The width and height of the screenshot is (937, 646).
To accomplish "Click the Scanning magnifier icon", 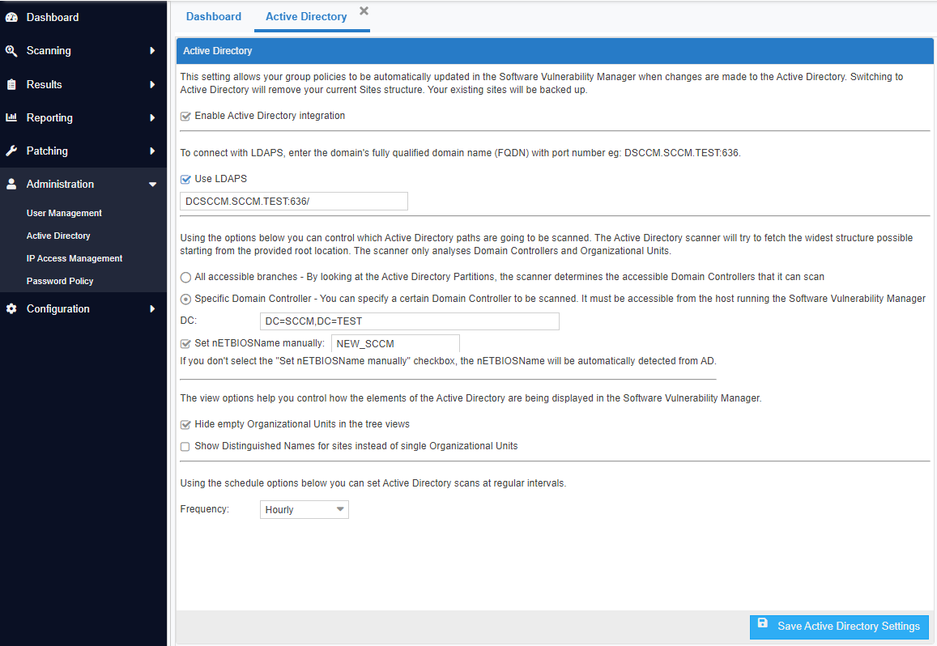I will click(x=11, y=51).
